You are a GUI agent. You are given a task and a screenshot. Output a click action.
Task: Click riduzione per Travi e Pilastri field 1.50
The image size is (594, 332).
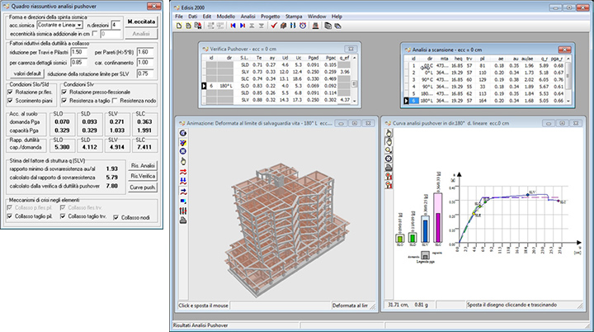(79, 52)
